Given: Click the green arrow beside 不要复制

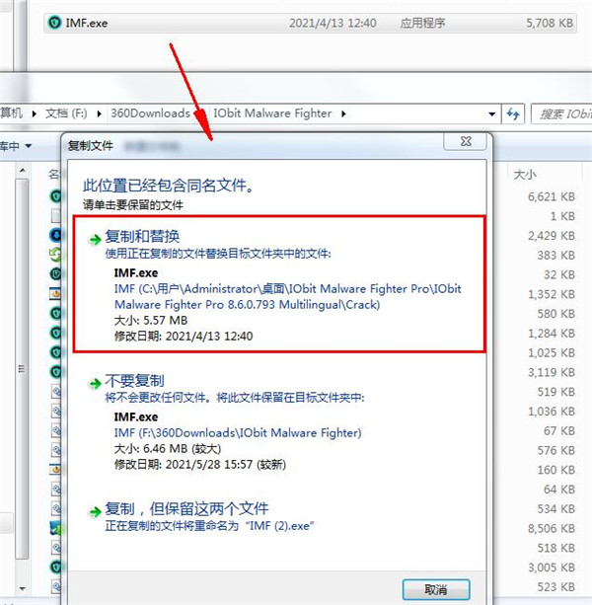Looking at the screenshot, I should [x=95, y=384].
